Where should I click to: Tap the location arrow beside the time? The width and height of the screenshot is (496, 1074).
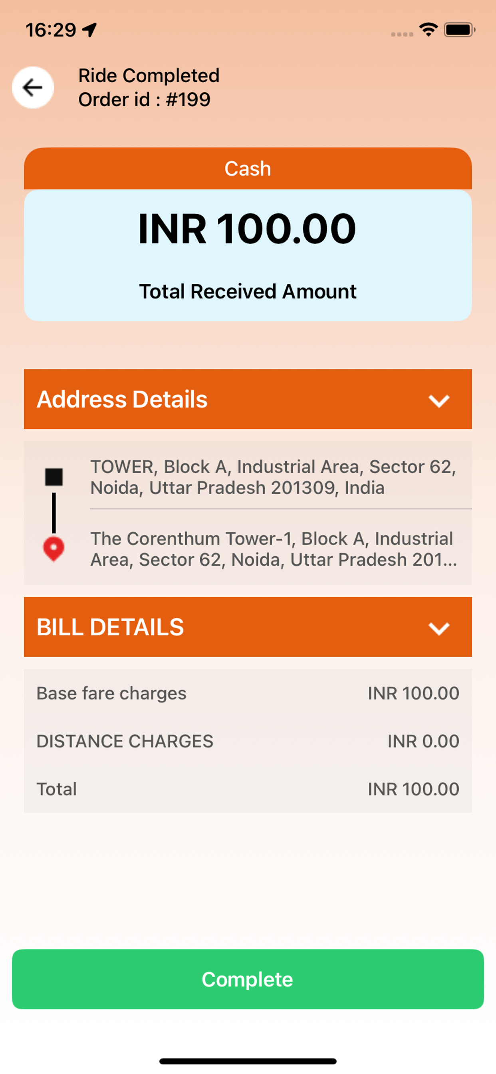(89, 30)
